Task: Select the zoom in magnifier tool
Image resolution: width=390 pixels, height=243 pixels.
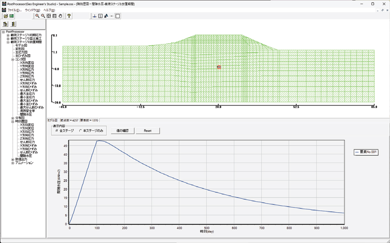Action: [37, 16]
